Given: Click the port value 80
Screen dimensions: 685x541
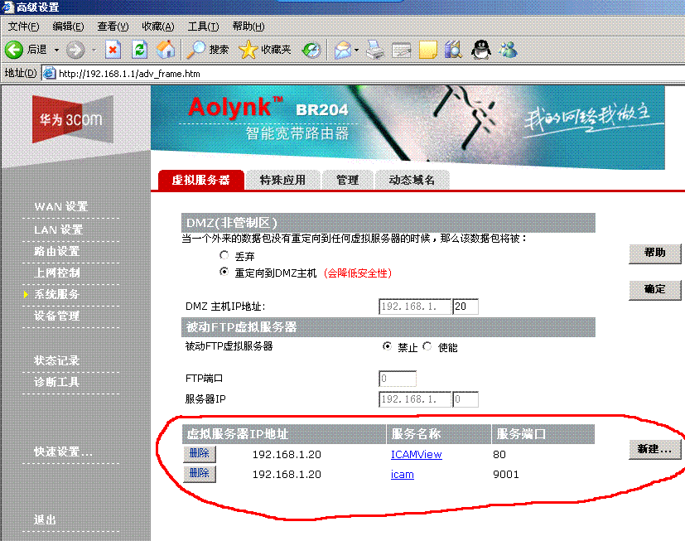Looking at the screenshot, I should tap(499, 455).
